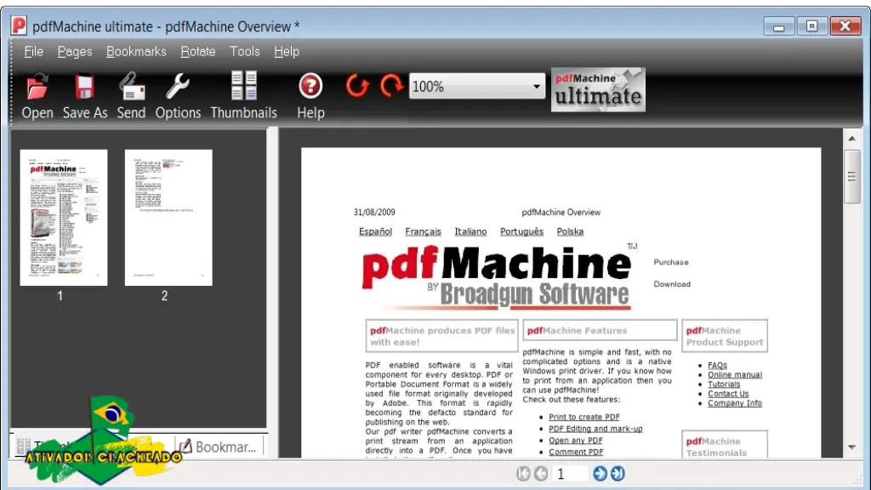Click the FAQs support link
Screen dimensions: 871x490
[717, 366]
